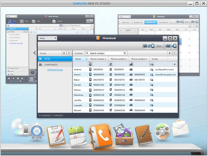Open the envelope Message Manager dock icon
Viewport: 208px width, 156px height.
point(180,128)
